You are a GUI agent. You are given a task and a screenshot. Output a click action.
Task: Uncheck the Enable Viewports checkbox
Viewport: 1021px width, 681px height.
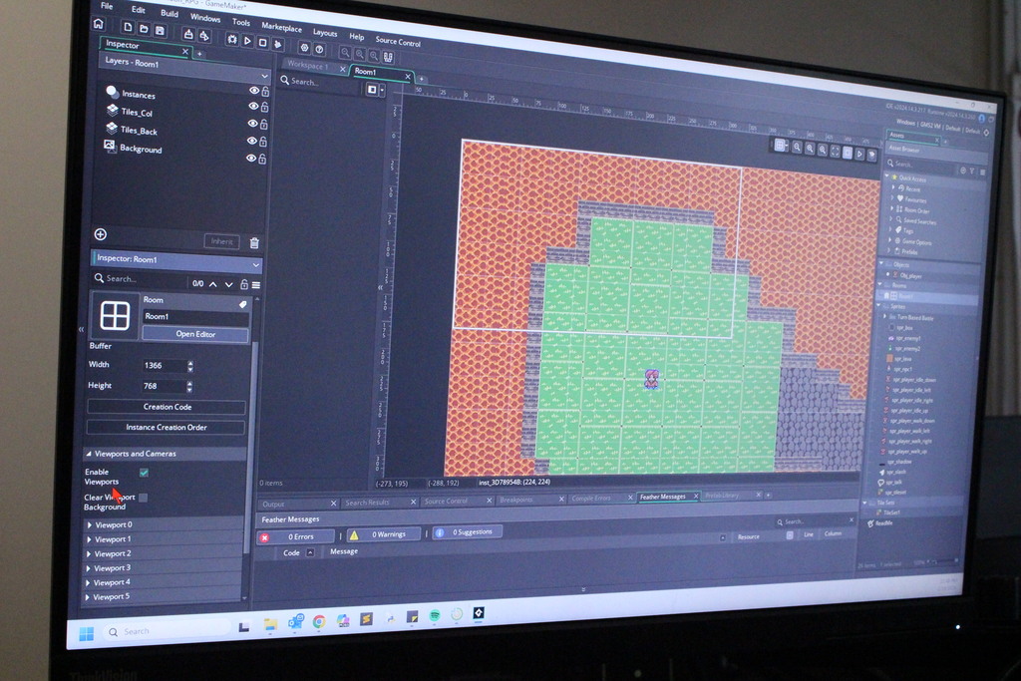144,473
